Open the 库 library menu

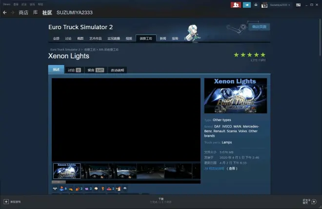tap(36, 12)
